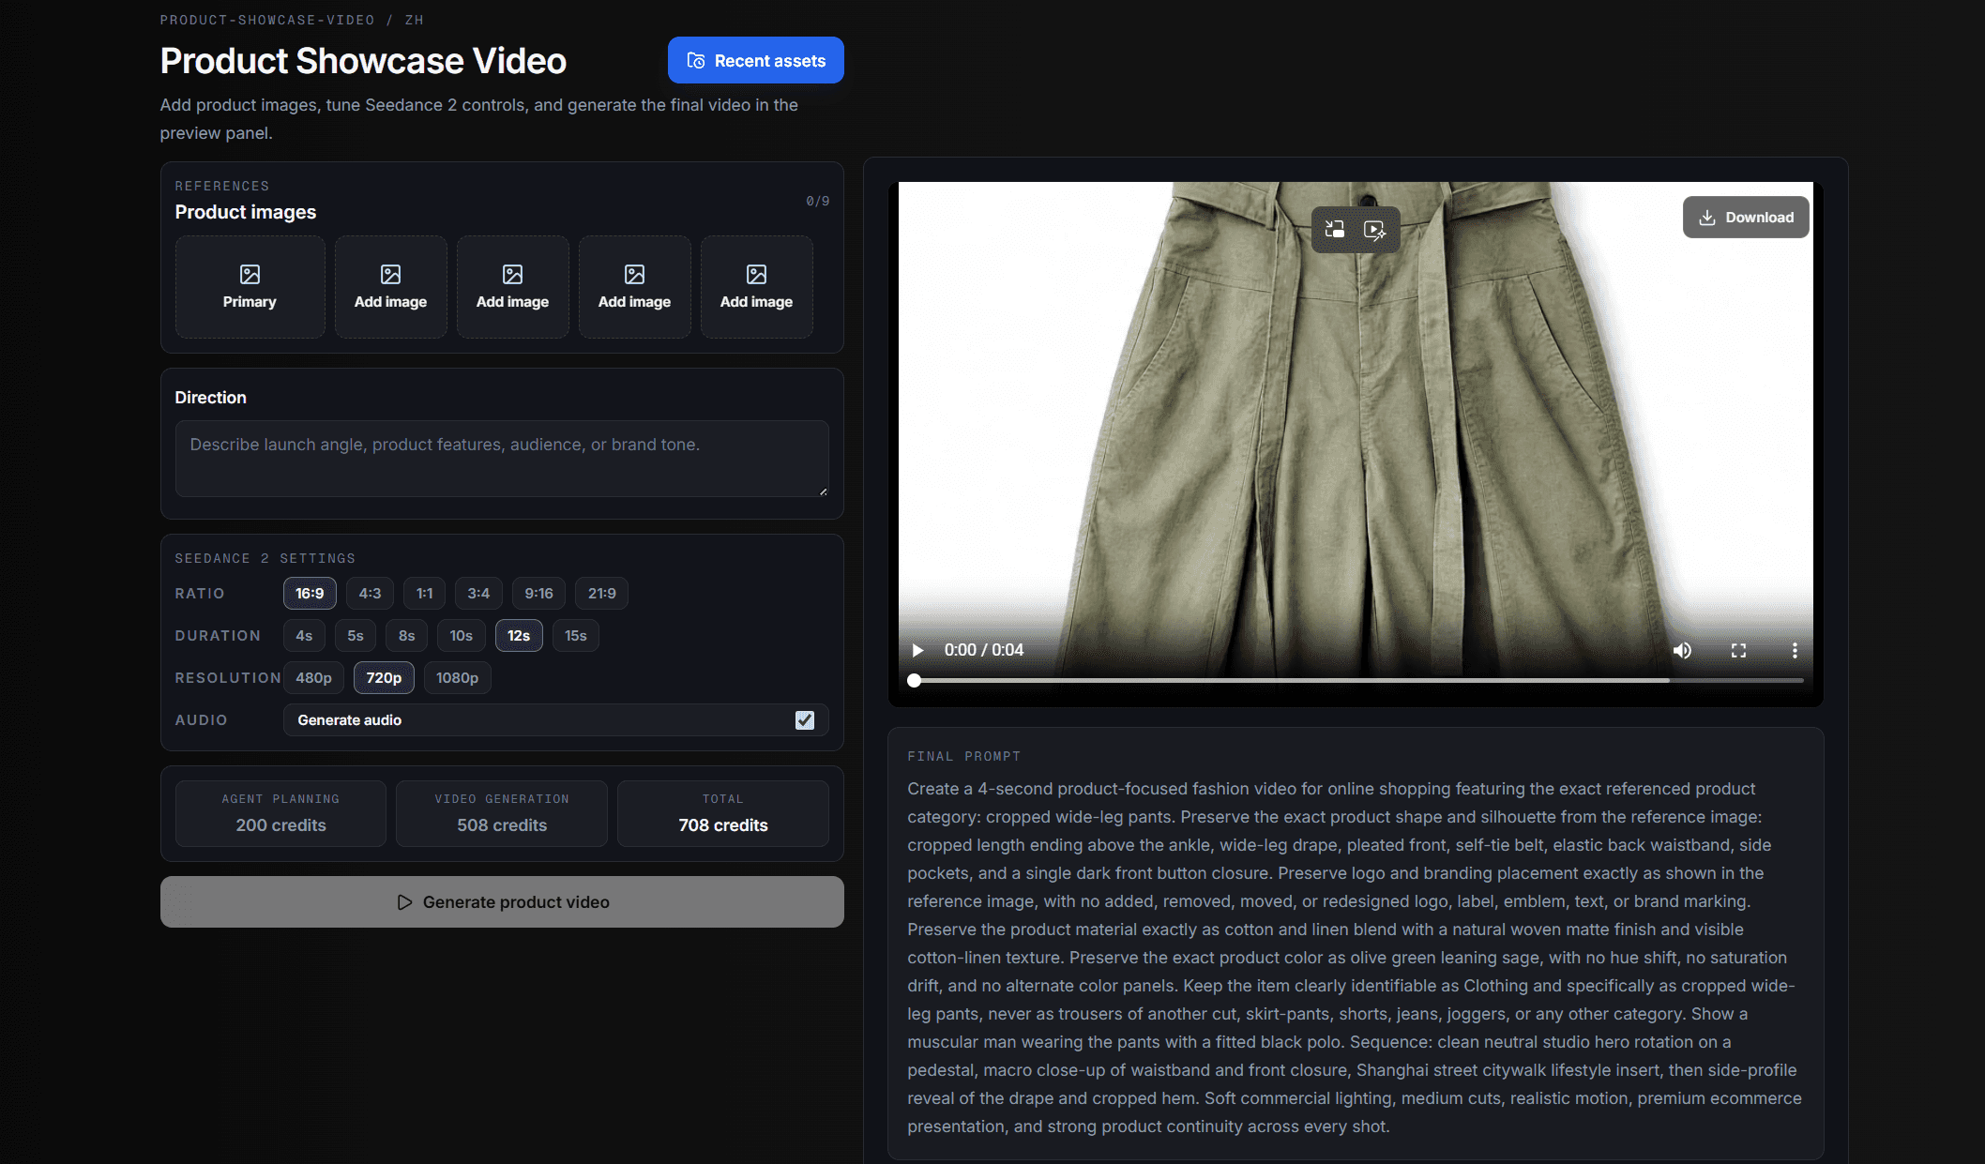Viewport: 1985px width, 1164px height.
Task: Click the Video Generation 508 credits card
Action: [x=502, y=814]
